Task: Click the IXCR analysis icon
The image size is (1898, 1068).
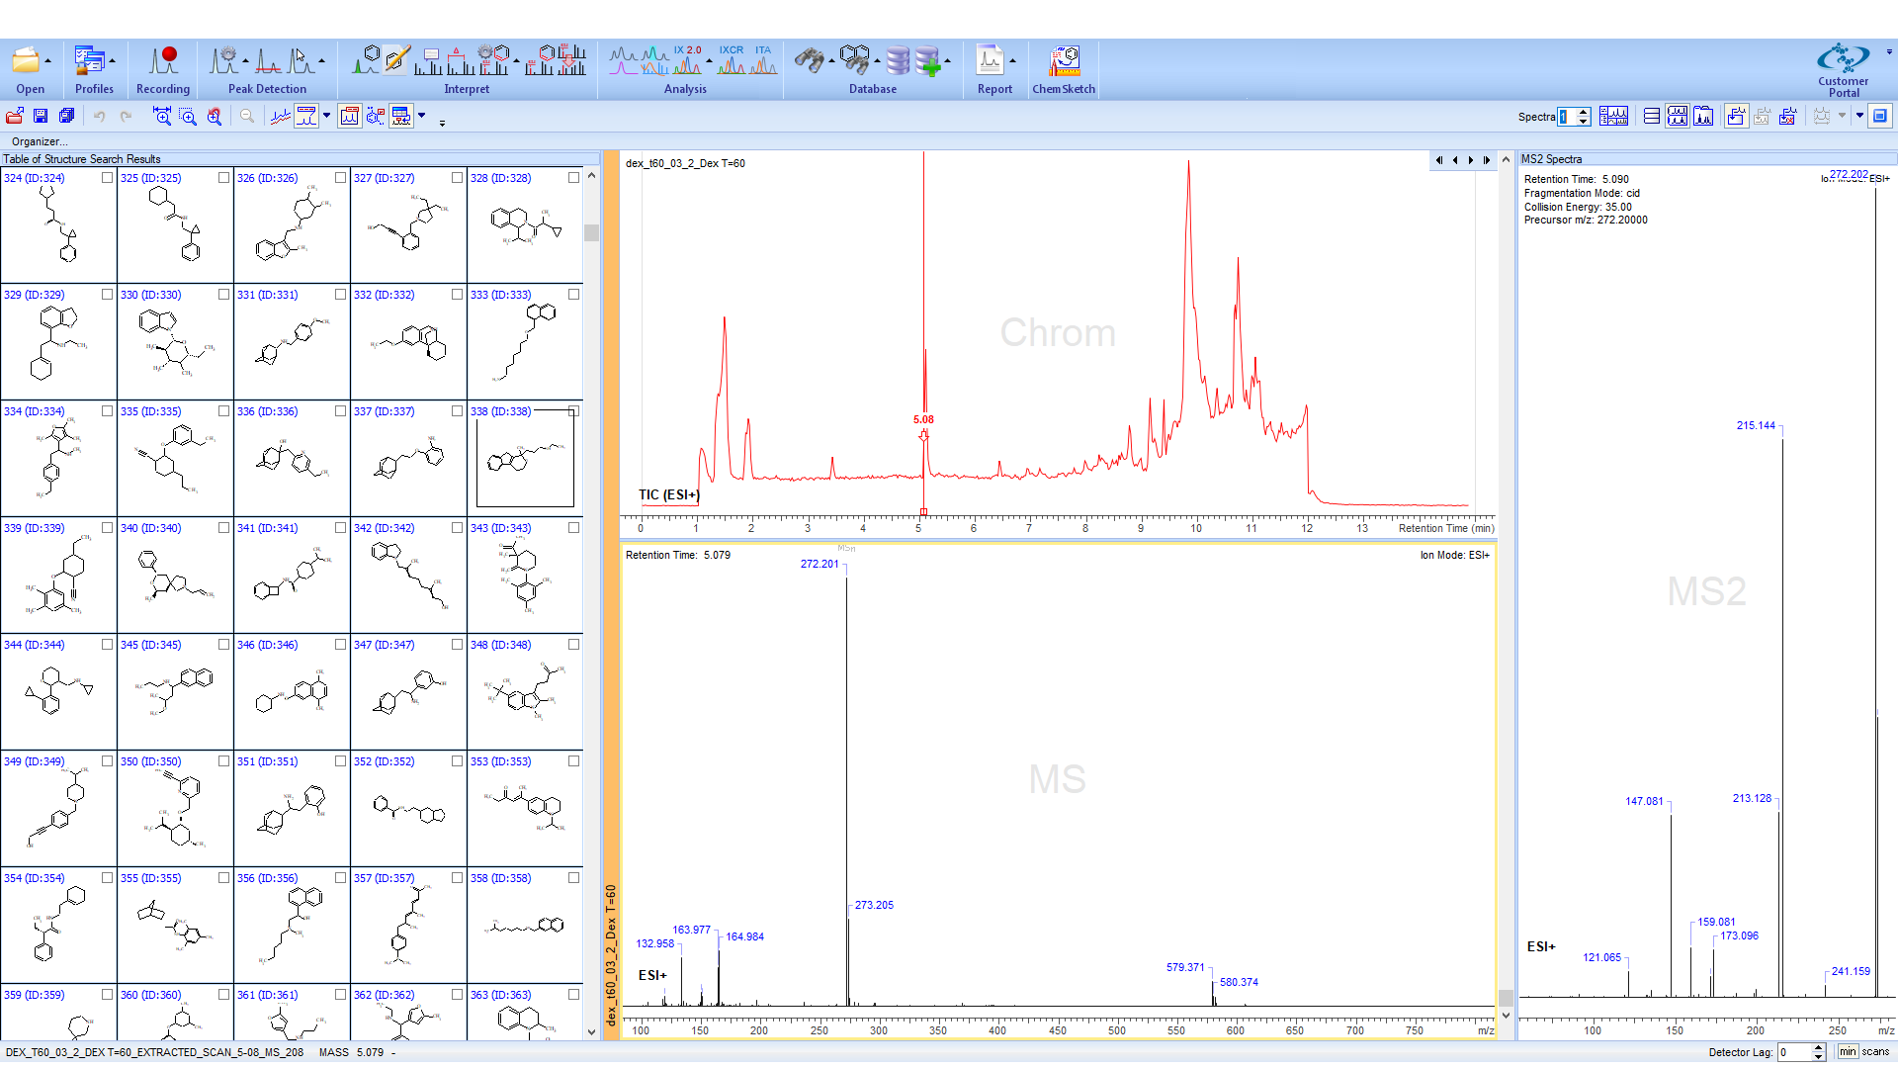Action: (x=732, y=61)
